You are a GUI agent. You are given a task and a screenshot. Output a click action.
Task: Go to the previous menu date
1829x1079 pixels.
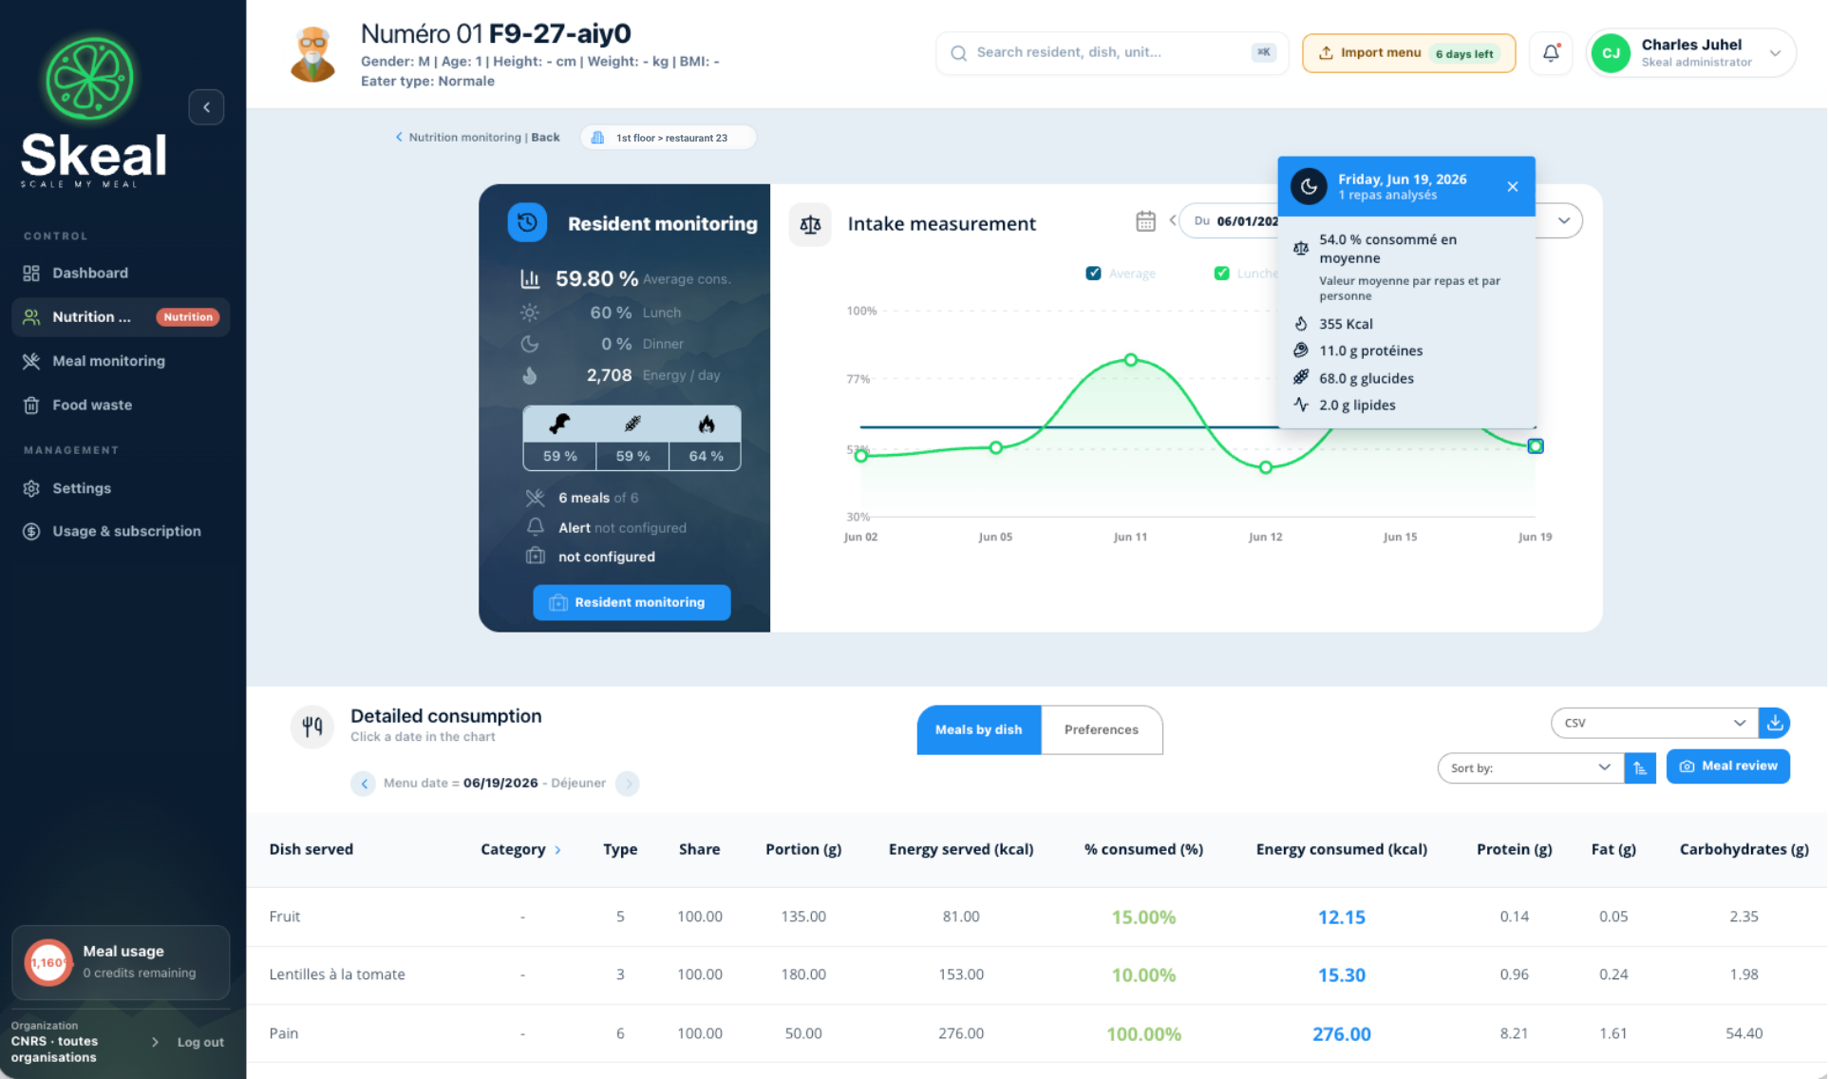point(364,784)
